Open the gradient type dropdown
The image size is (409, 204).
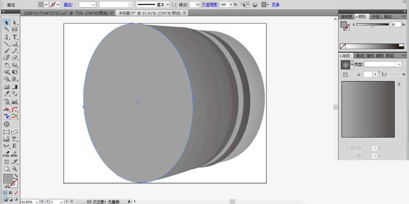click(x=383, y=64)
